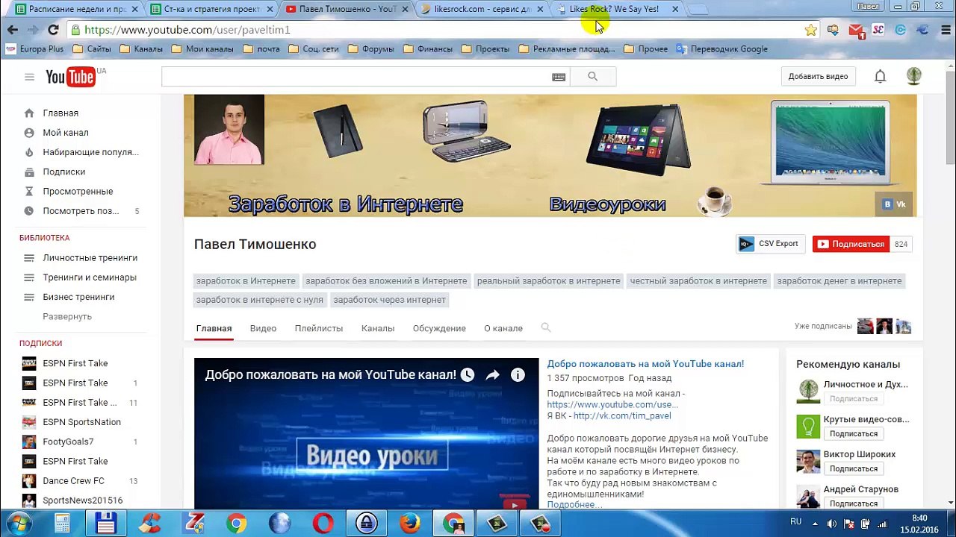Open the Мои каналы bookmarks folder

[202, 49]
